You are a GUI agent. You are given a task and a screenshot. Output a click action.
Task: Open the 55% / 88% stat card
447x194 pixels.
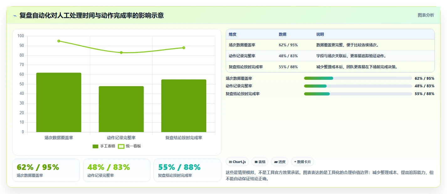point(187,170)
